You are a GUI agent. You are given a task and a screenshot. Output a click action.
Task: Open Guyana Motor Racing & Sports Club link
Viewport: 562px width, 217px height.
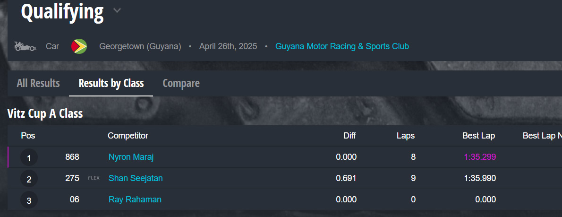point(342,46)
